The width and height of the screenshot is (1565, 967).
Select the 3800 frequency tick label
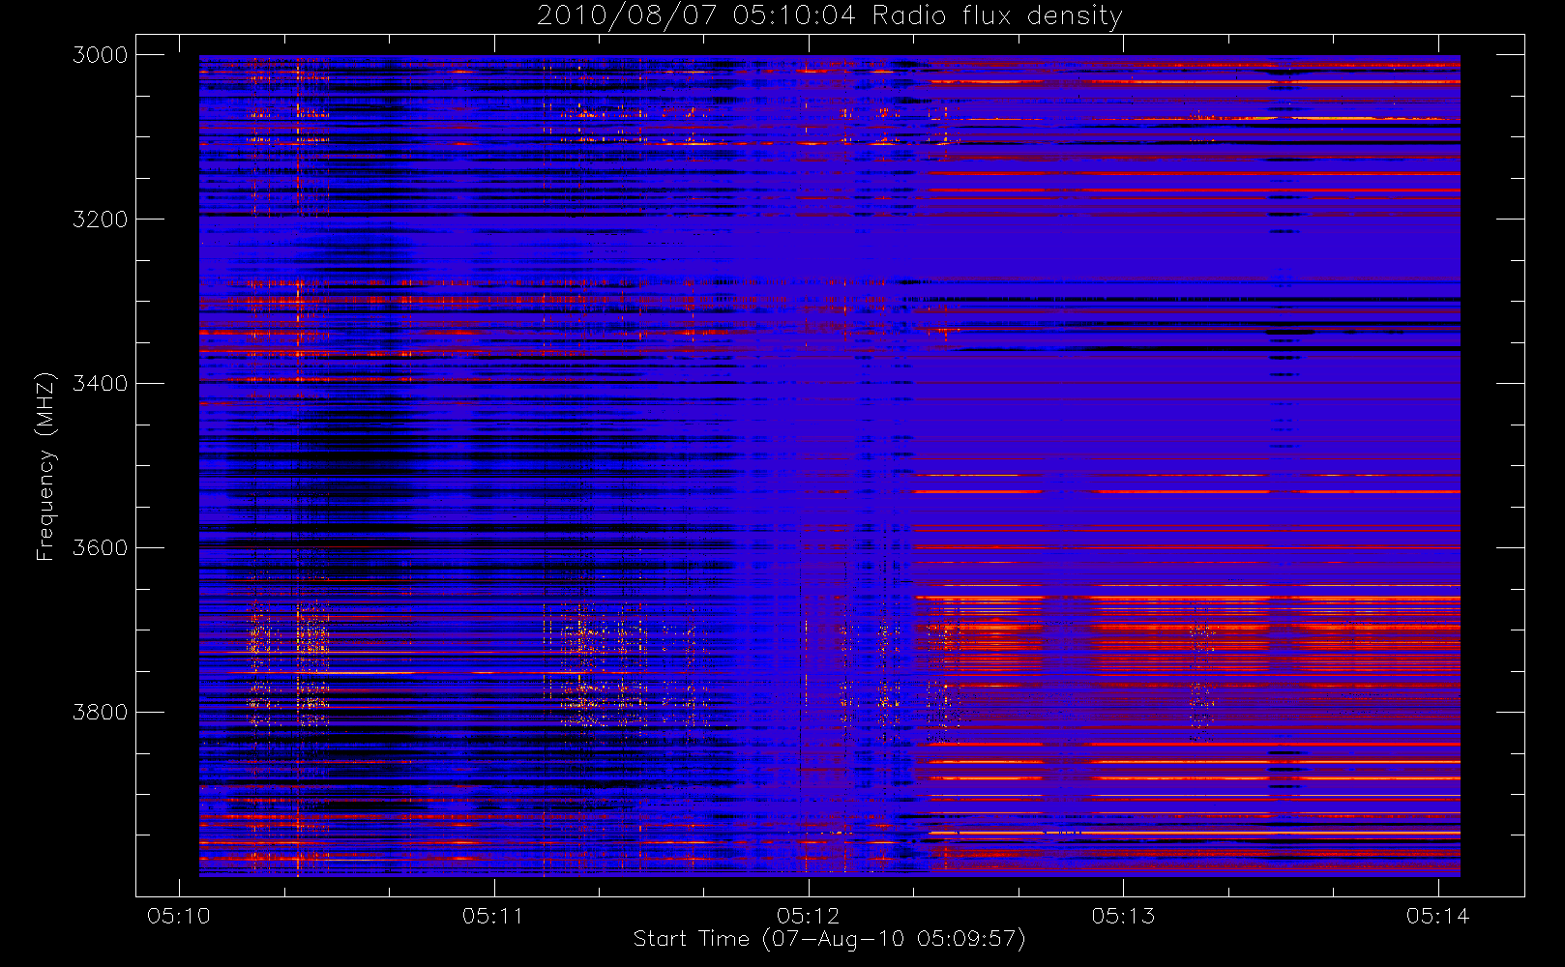tap(101, 713)
